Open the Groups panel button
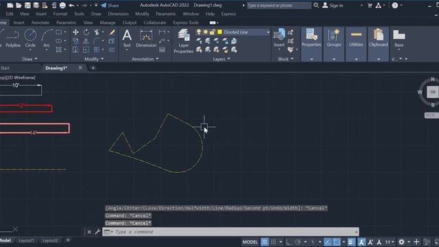Image resolution: width=439 pixels, height=247 pixels. 334,38
